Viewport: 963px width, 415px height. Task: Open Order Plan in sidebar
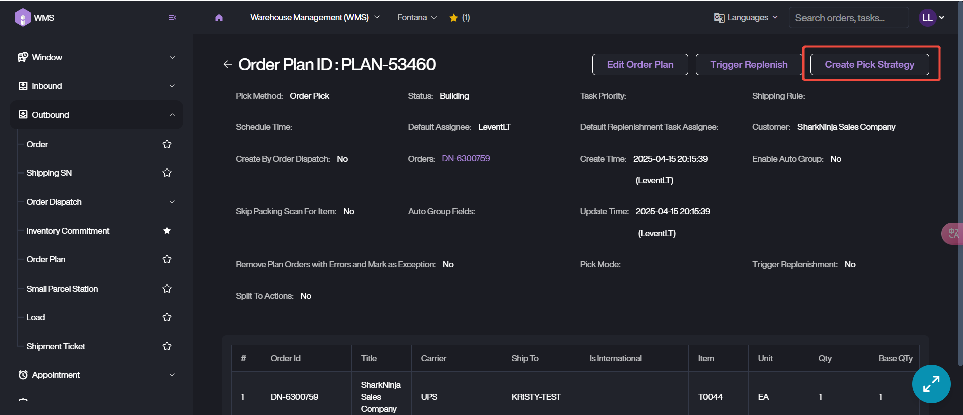pos(46,259)
